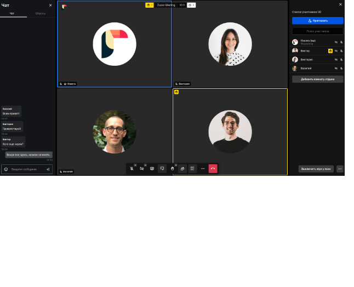Expand the raise-hand reactions arrow

(176, 165)
